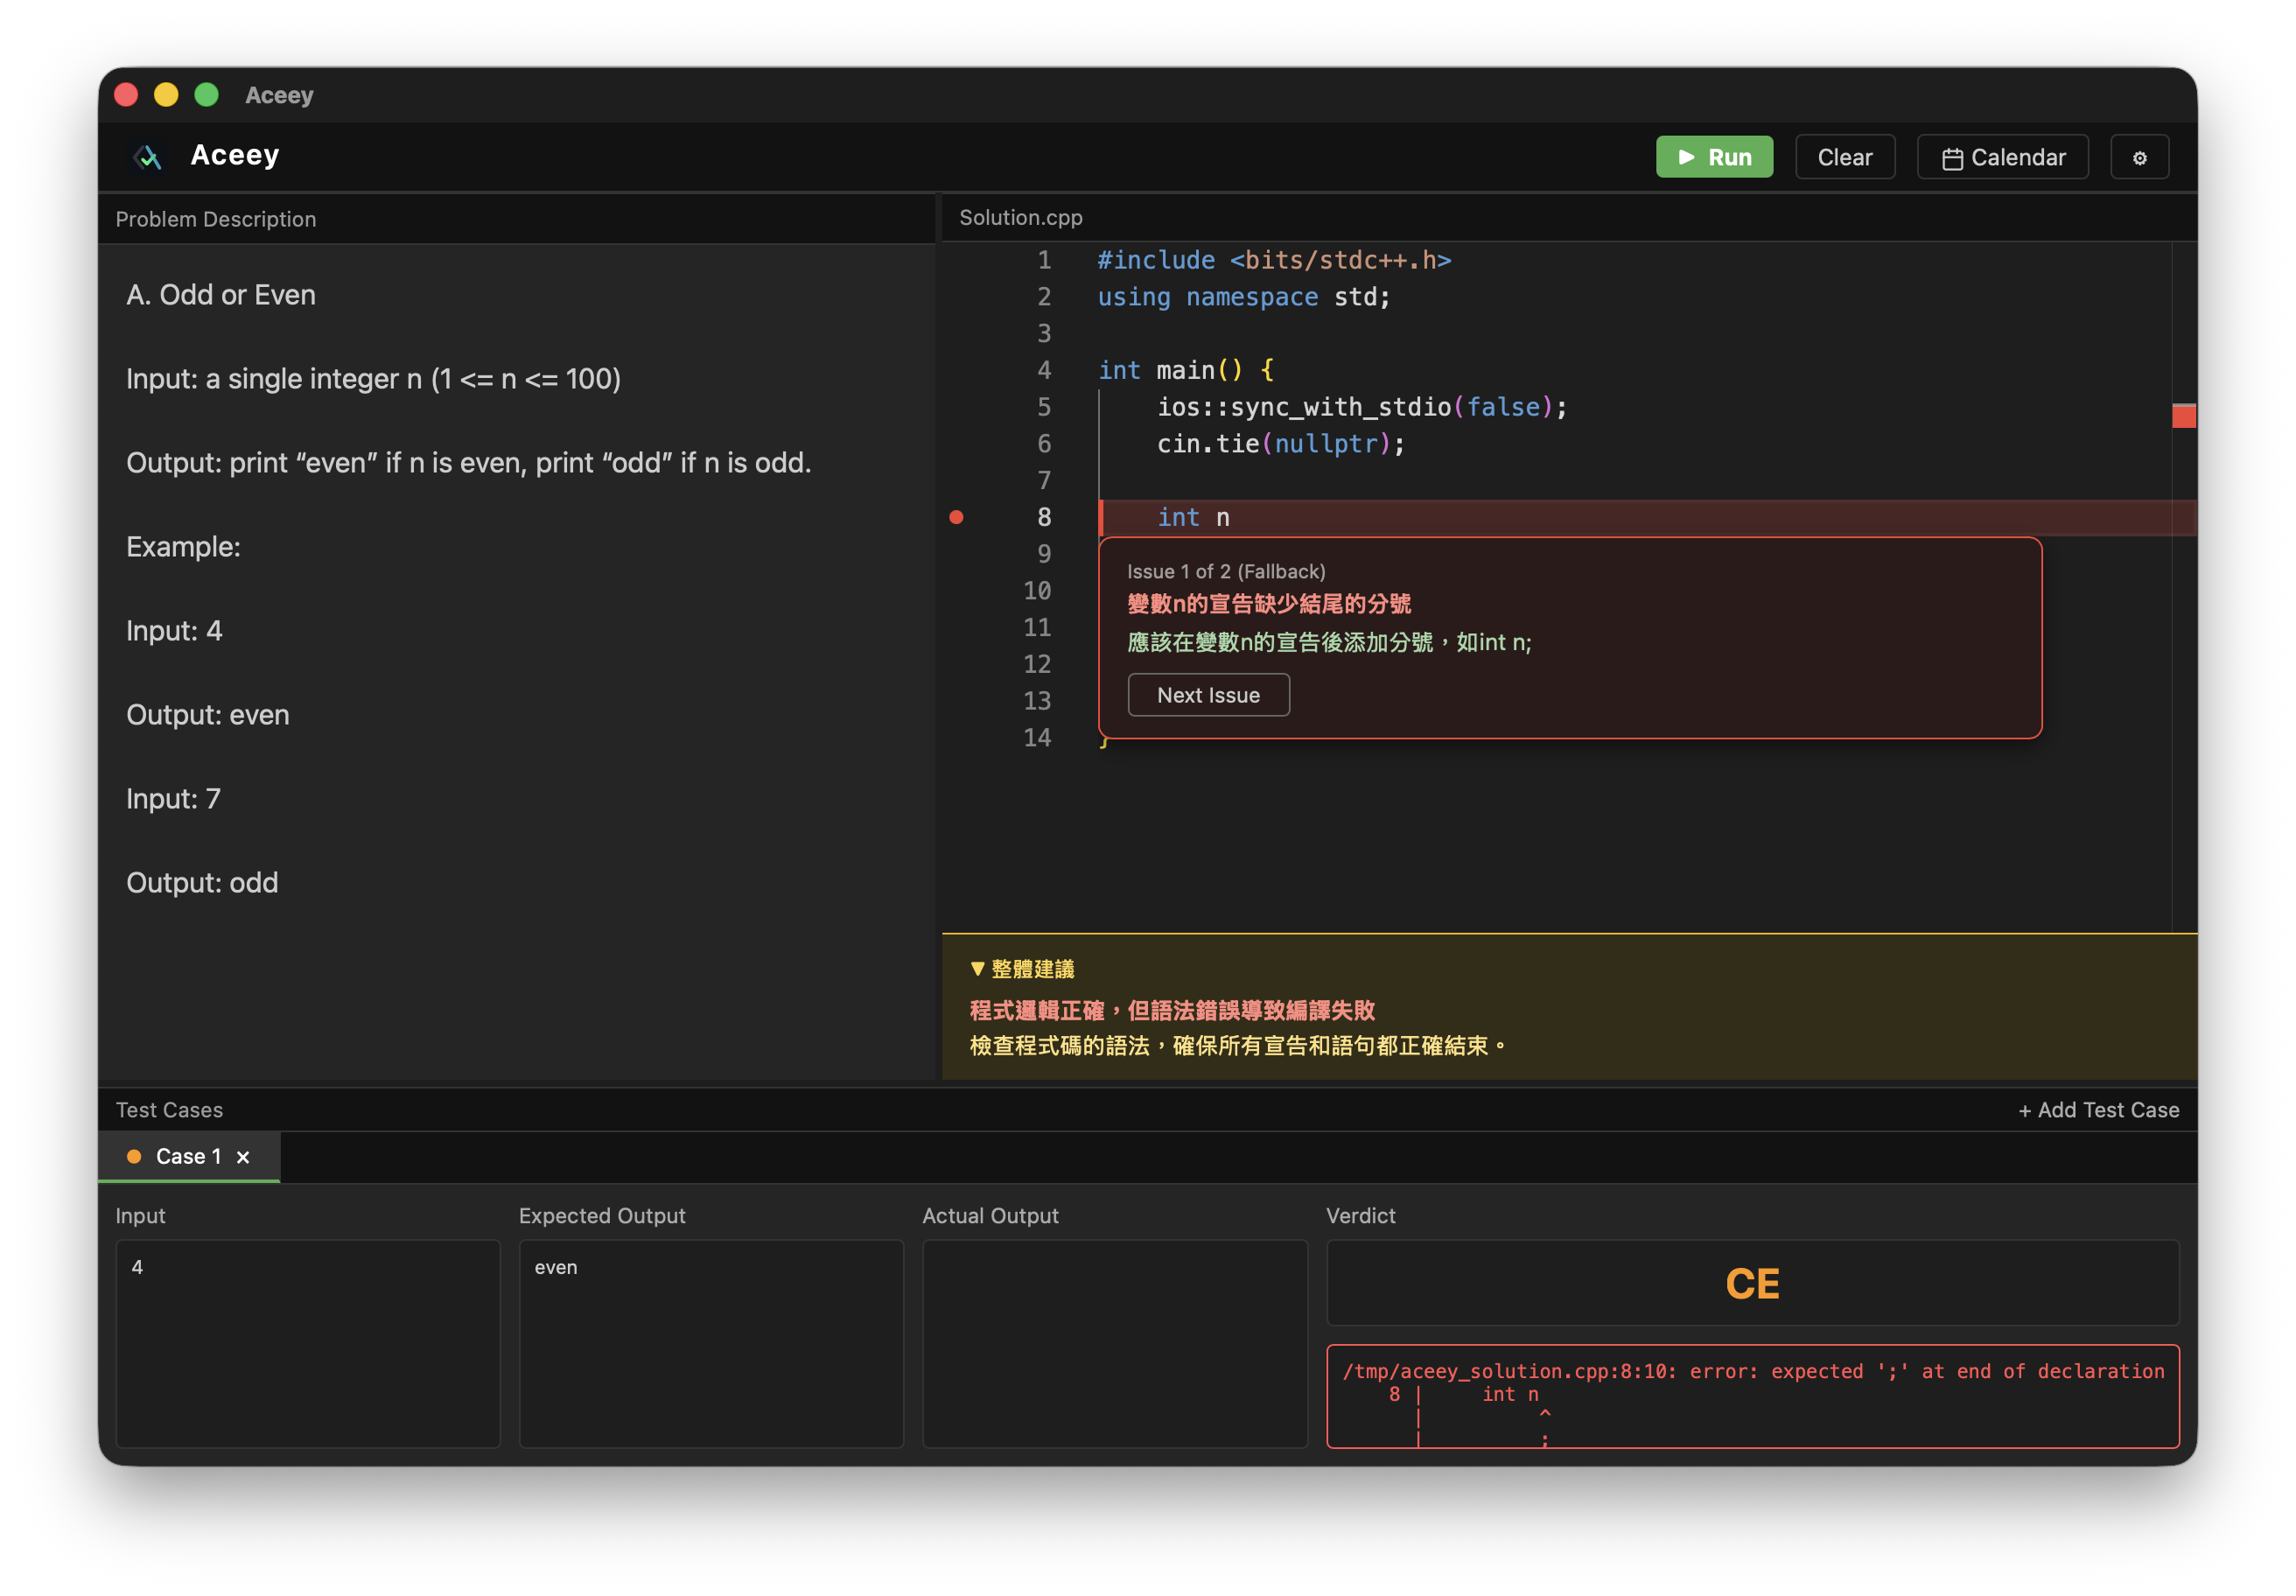Click the macOS green zoom window button

(206, 95)
